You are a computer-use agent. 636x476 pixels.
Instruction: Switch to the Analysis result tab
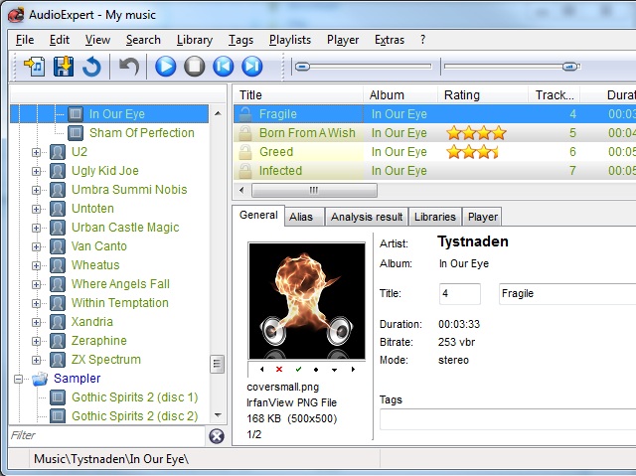tap(366, 217)
